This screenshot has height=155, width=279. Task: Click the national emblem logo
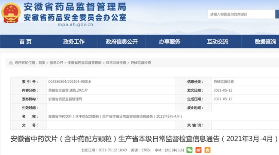11,13
